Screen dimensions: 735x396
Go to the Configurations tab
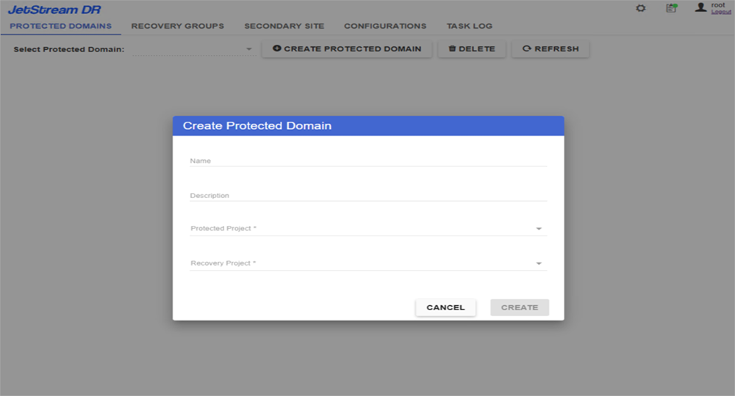385,26
